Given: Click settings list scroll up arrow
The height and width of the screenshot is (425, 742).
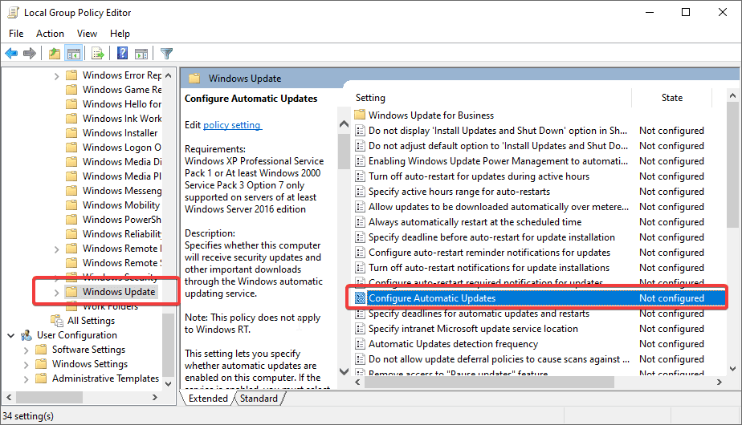Looking at the screenshot, I should (732, 96).
